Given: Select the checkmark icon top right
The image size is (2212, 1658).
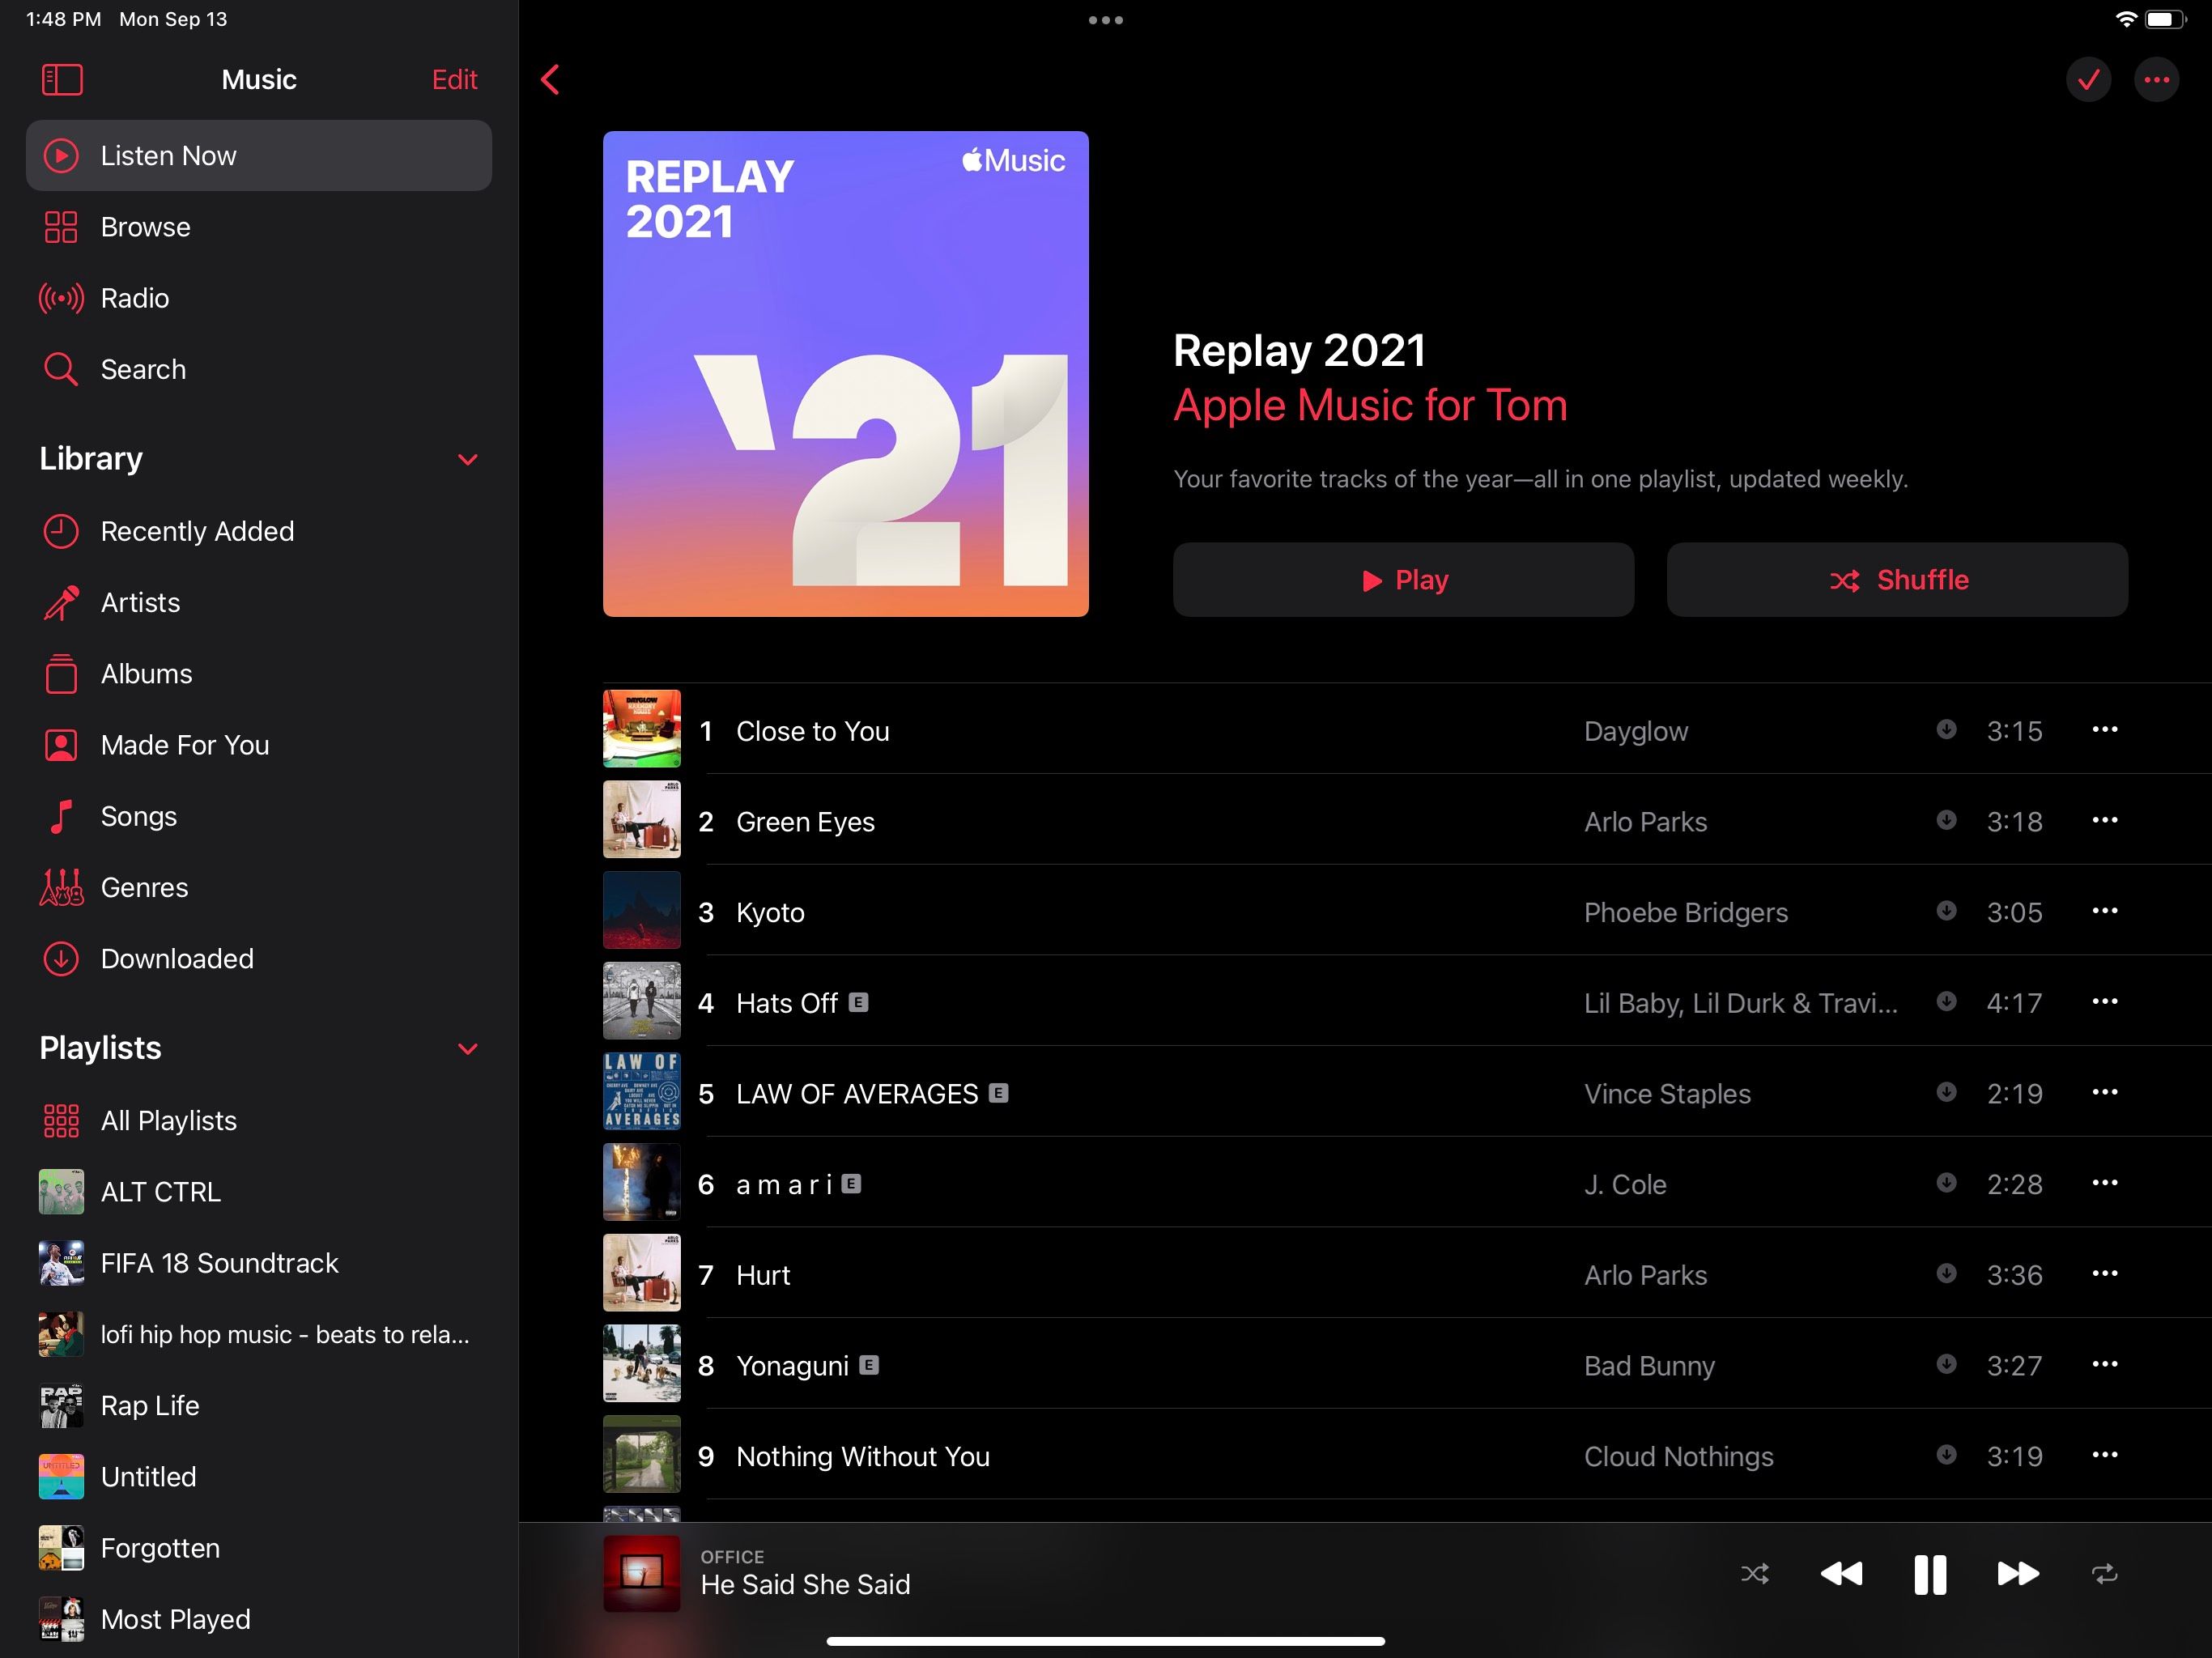Looking at the screenshot, I should [x=2087, y=79].
